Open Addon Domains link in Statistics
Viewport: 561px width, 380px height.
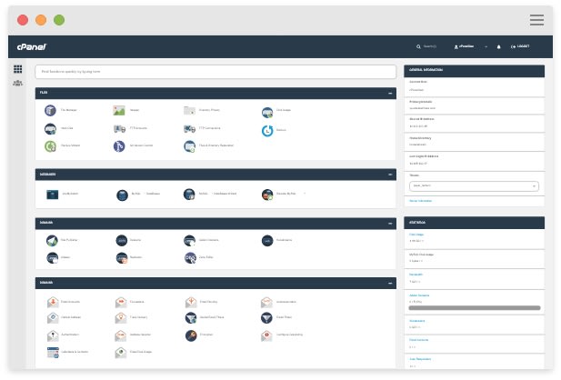pos(419,295)
